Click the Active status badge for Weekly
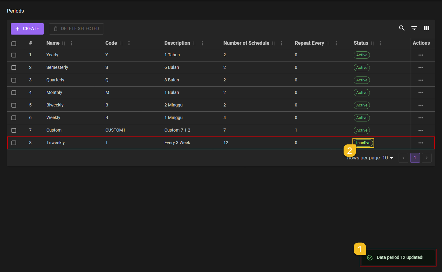Viewport: 442px width, 272px height. 362,118
